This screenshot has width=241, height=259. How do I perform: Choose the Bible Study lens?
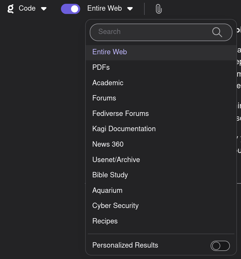click(x=110, y=175)
